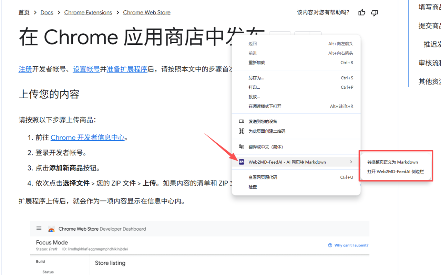The height and width of the screenshot is (275, 441).
Task: Click the translate icon in context menu
Action: 242,147
